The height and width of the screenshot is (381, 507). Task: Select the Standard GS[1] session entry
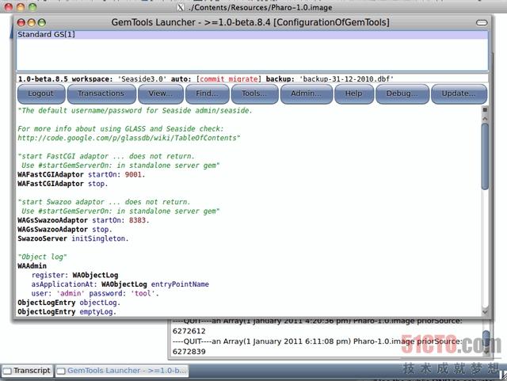(x=252, y=35)
